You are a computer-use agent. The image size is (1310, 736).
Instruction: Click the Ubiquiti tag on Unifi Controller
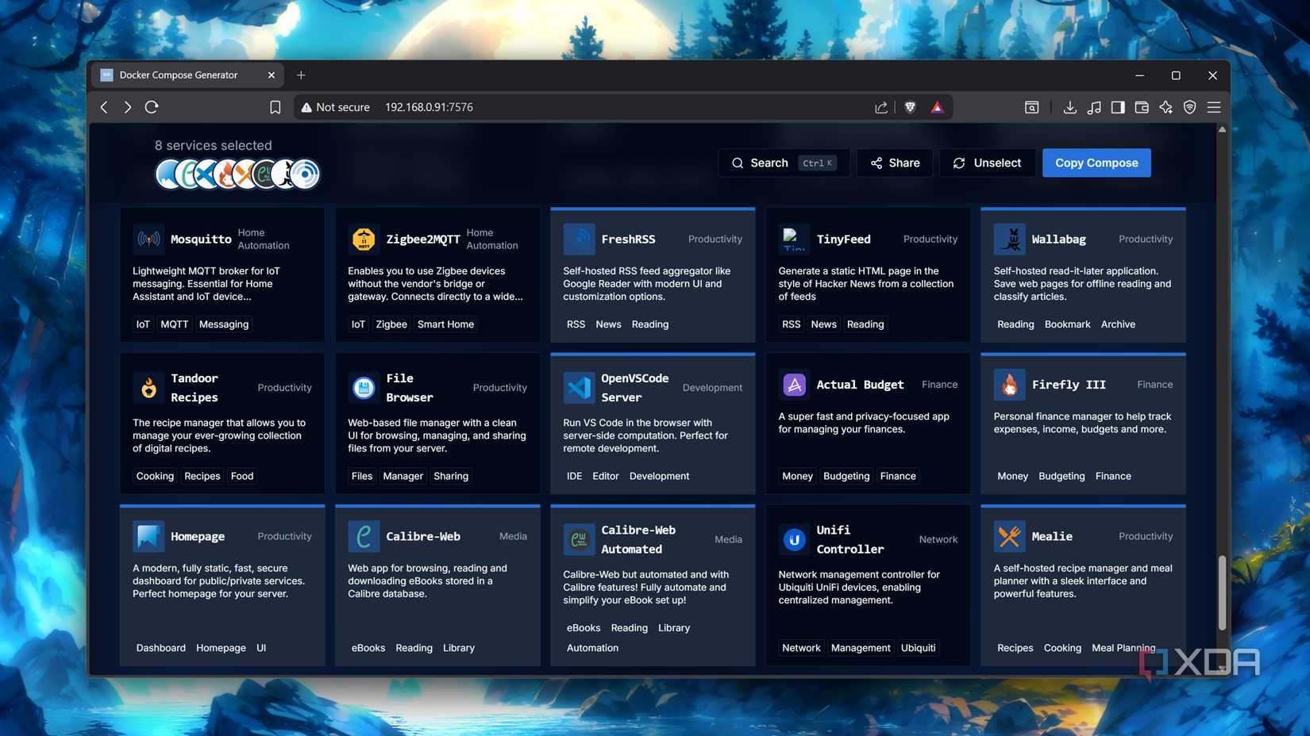click(918, 648)
